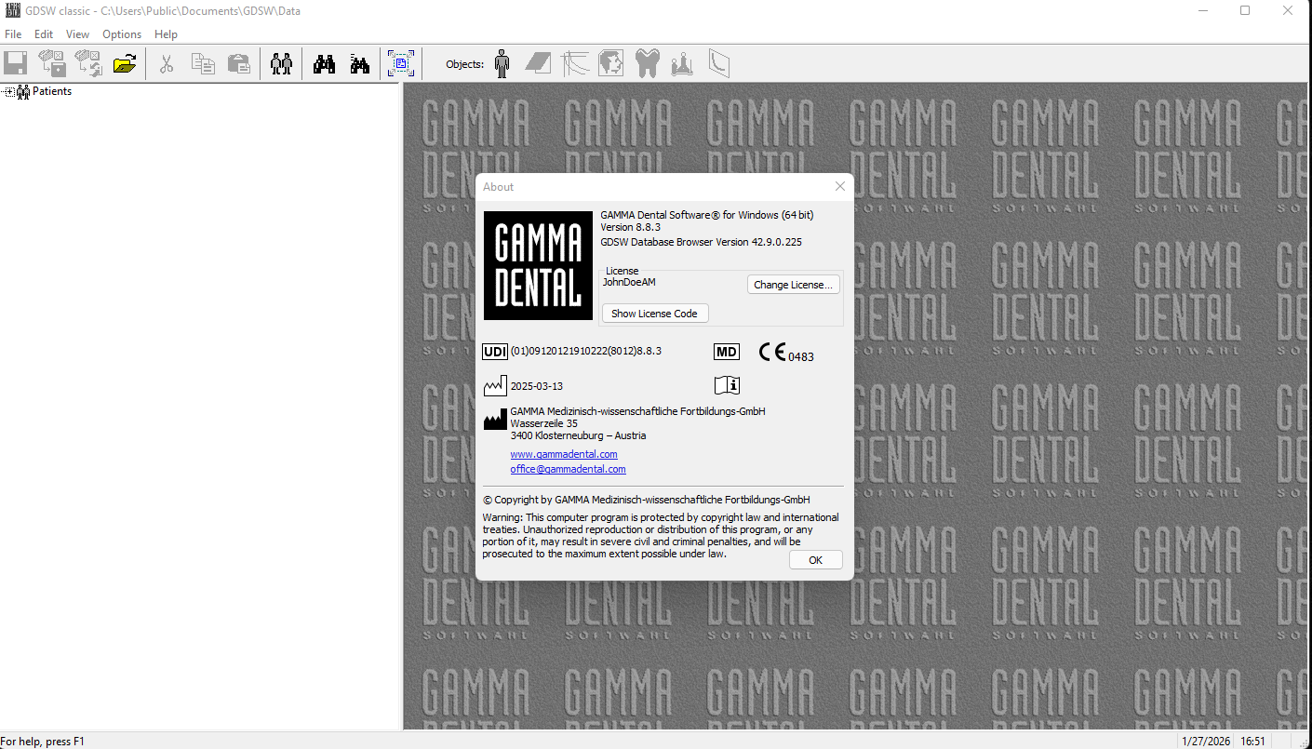
Task: Expand the Patients tree node
Action: click(9, 91)
